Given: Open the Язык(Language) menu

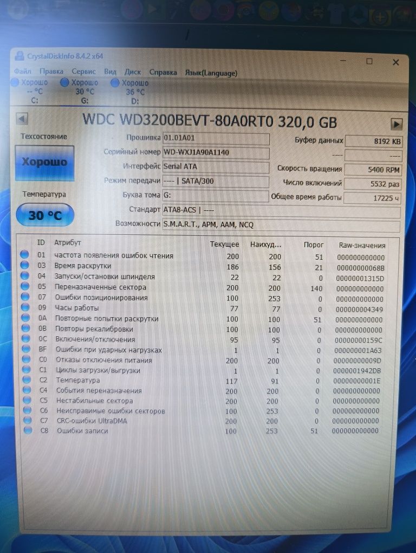Looking at the screenshot, I should click(x=211, y=73).
